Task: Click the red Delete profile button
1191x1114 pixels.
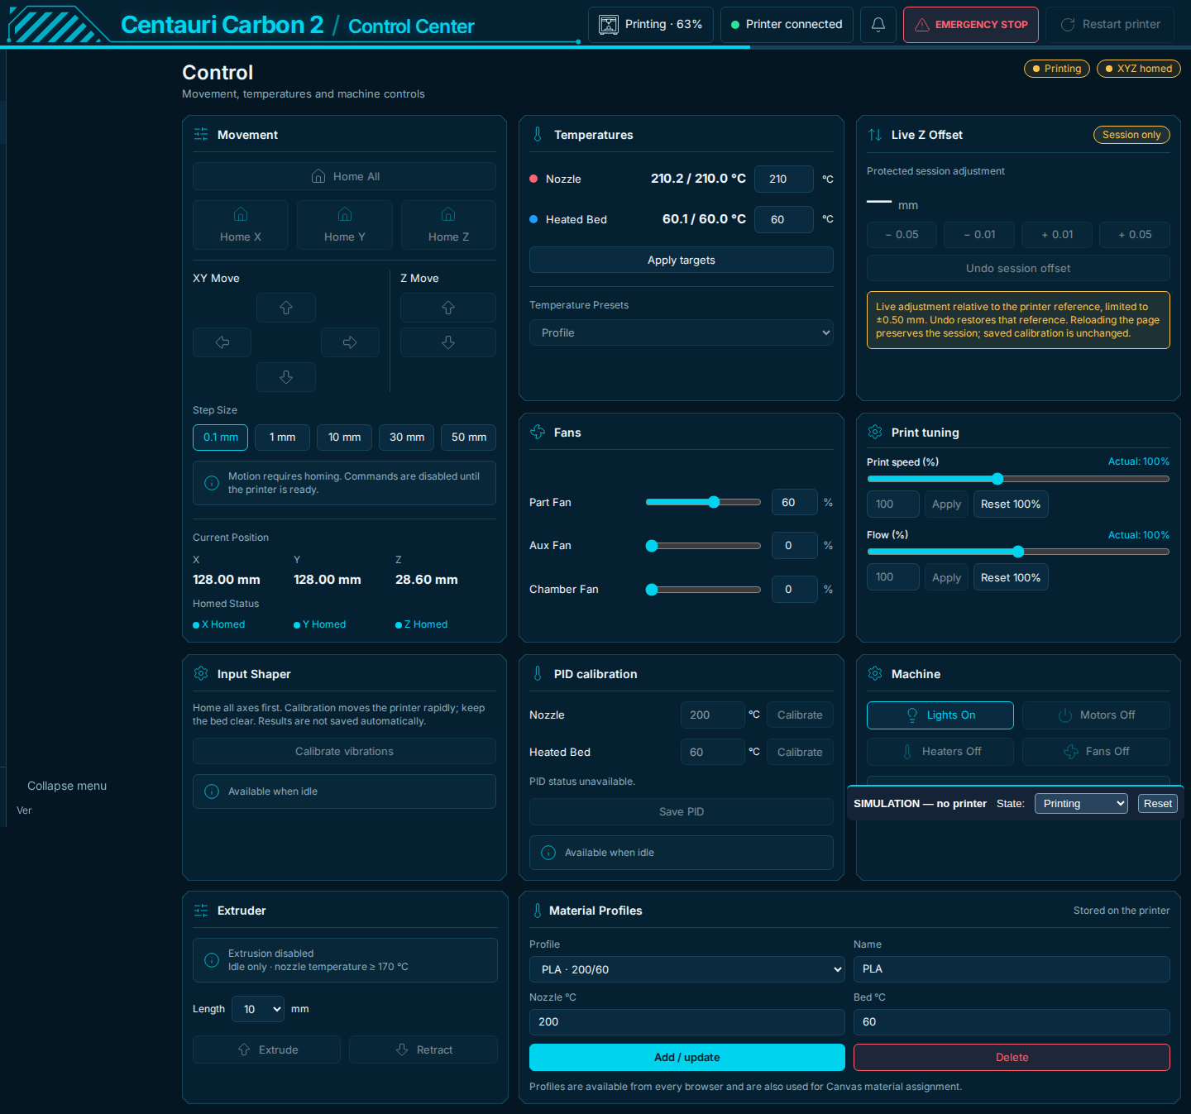Action: (1012, 1058)
